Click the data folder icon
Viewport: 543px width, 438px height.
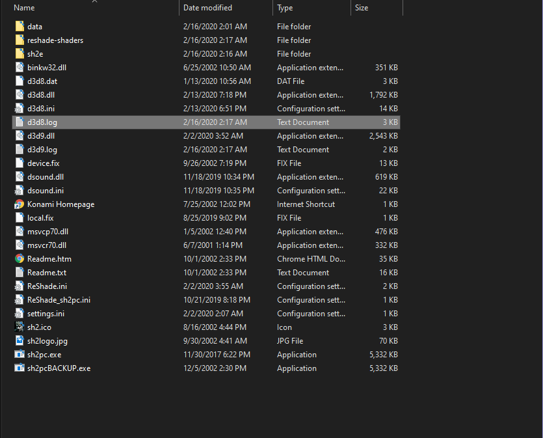(20, 26)
